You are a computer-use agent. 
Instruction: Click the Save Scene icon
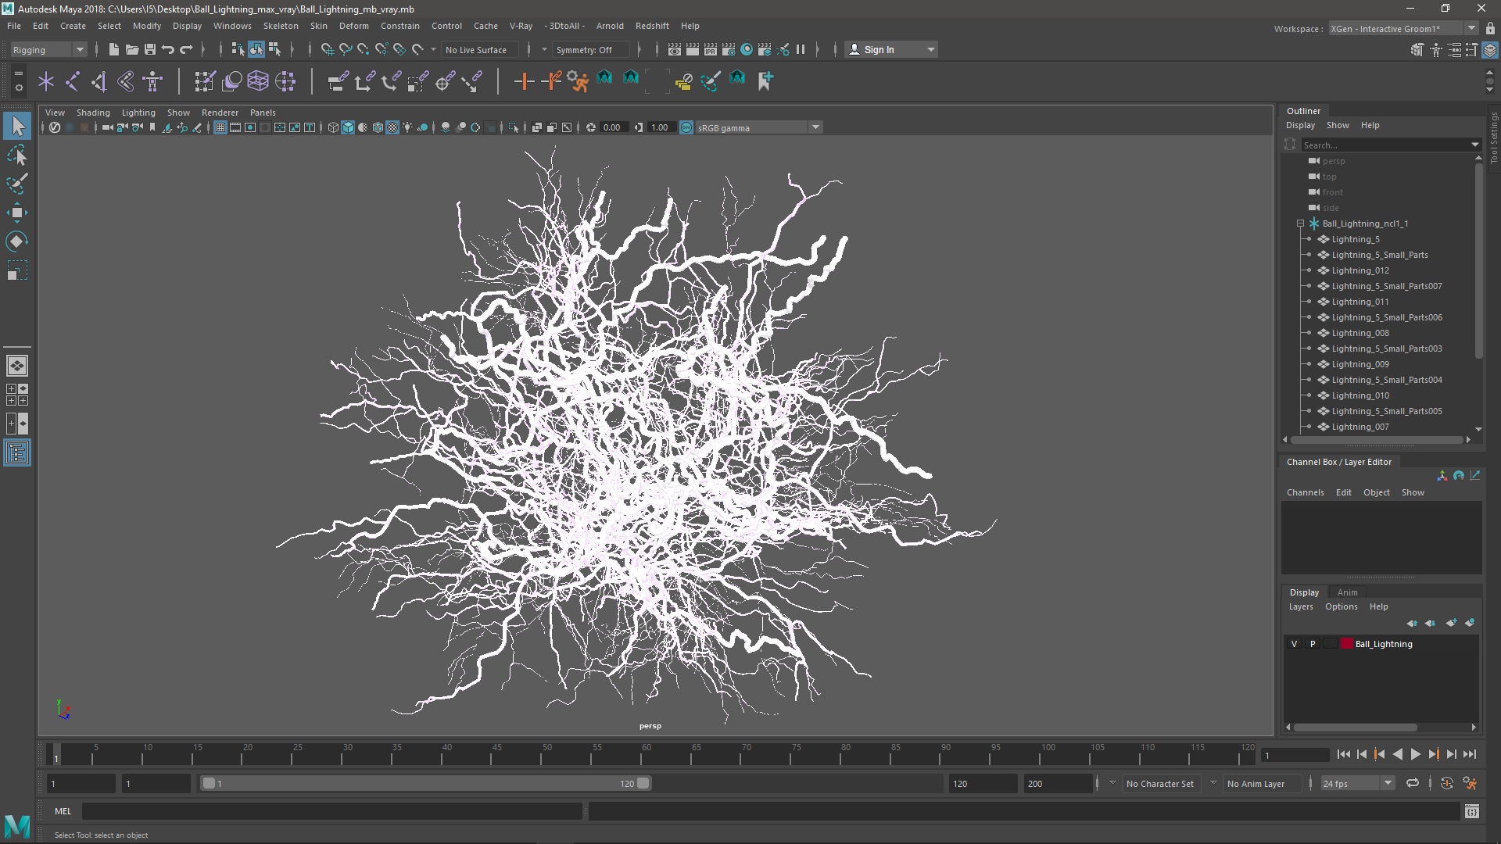(x=150, y=49)
